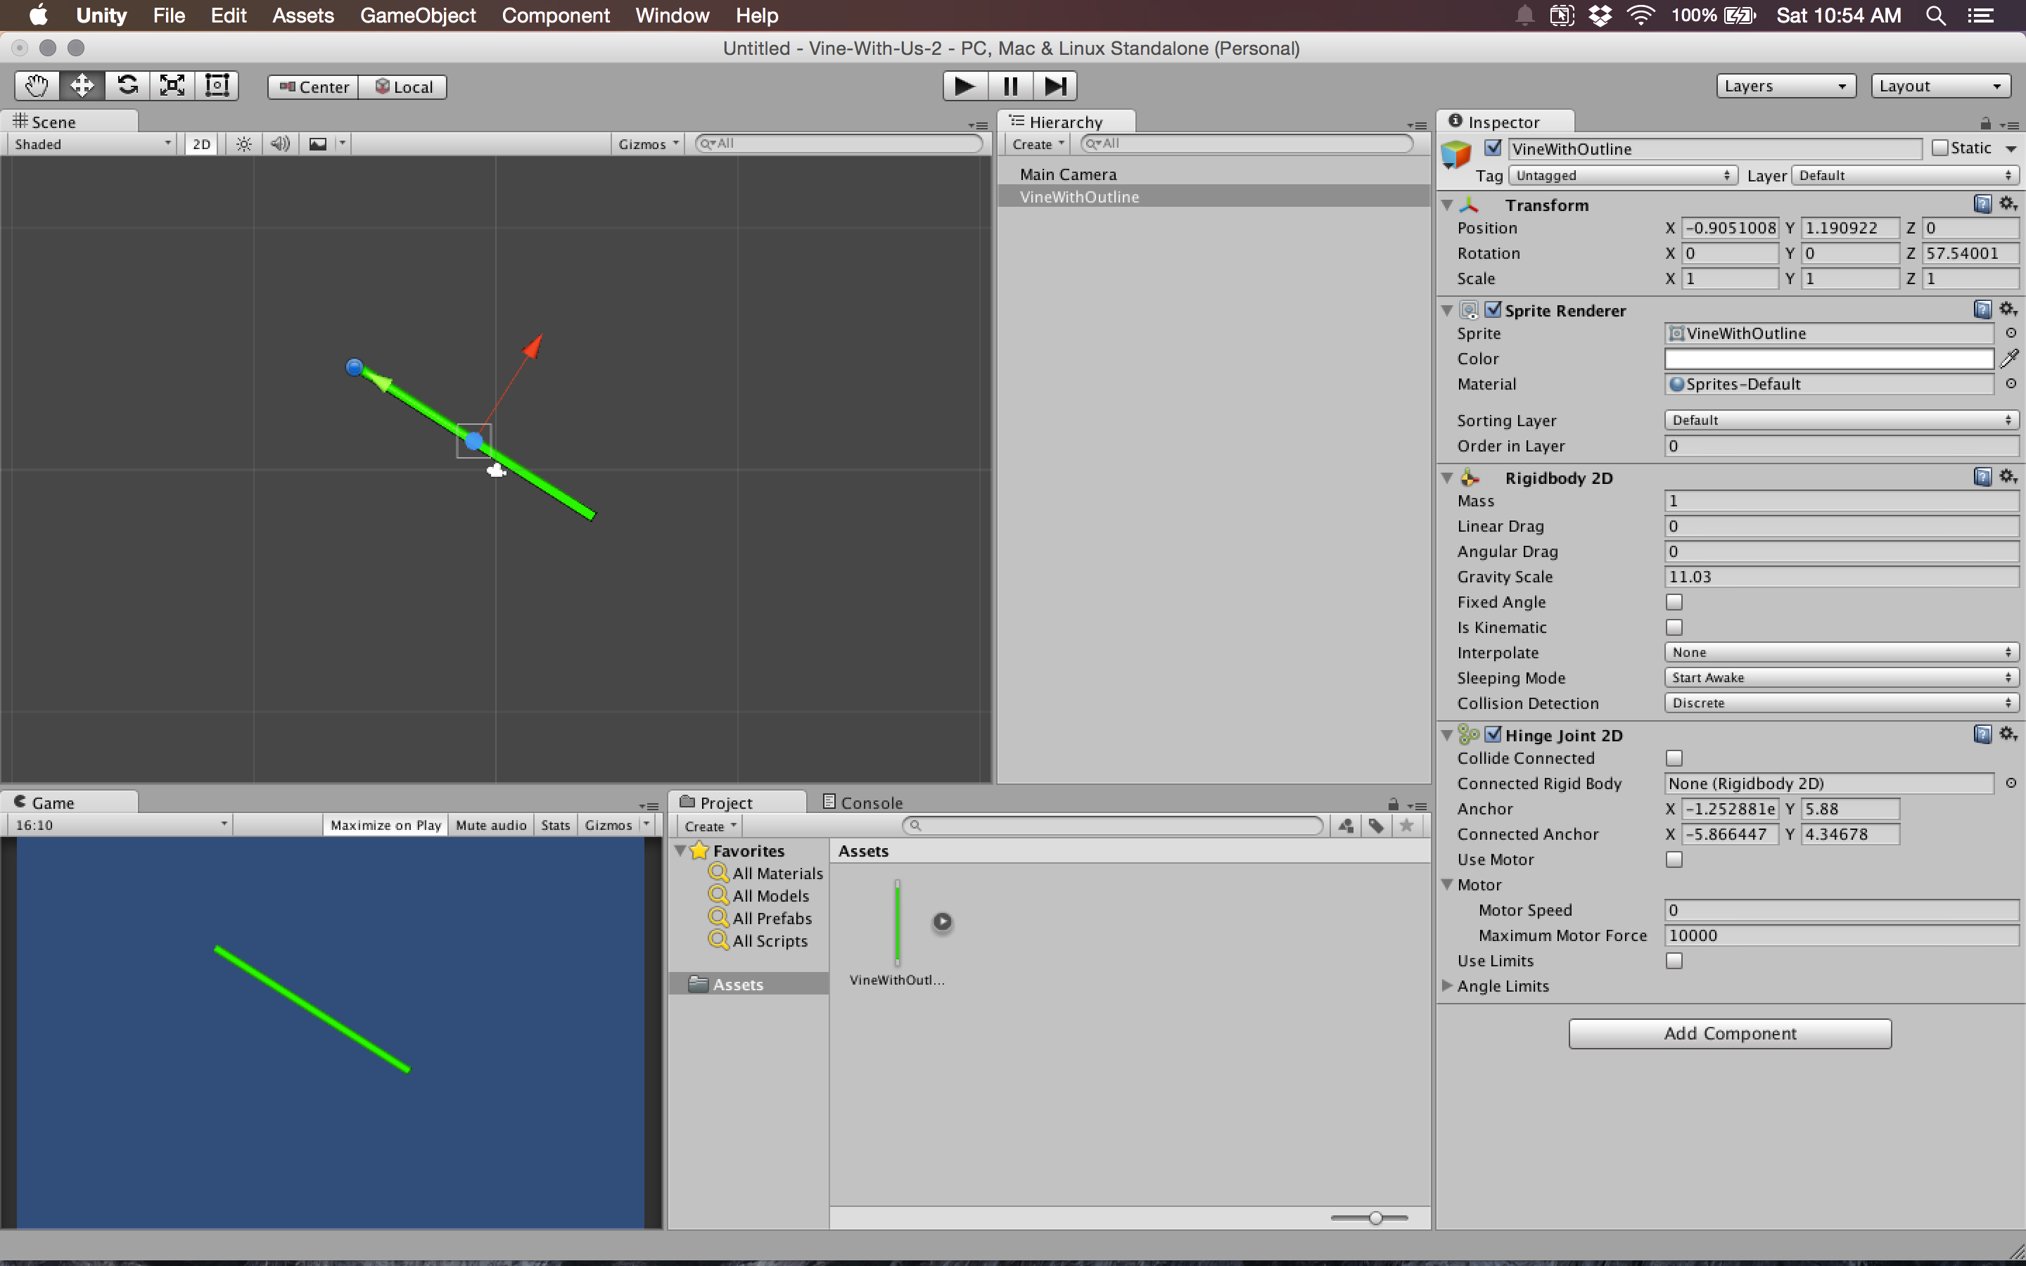Image resolution: width=2026 pixels, height=1266 pixels.
Task: Open the Tag Untagged dropdown
Action: 1622,175
